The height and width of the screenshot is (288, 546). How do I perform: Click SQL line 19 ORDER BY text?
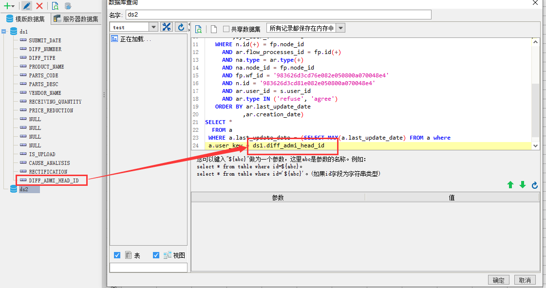coord(229,107)
